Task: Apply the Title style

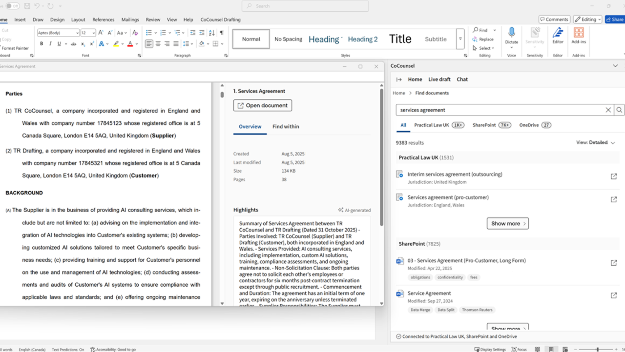Action: click(400, 39)
